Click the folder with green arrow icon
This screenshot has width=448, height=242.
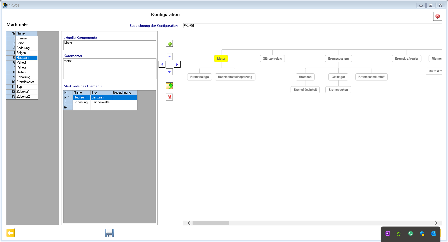click(169, 86)
